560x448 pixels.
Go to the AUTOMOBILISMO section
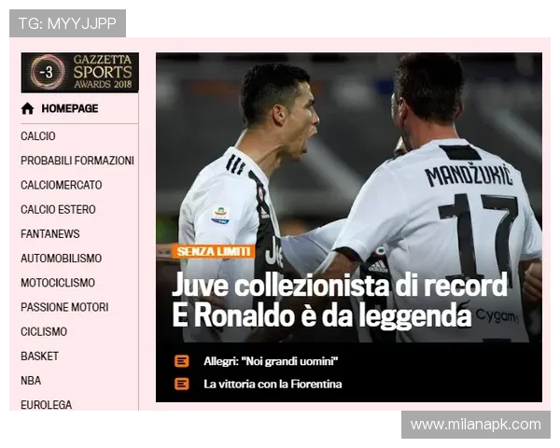coord(62,258)
